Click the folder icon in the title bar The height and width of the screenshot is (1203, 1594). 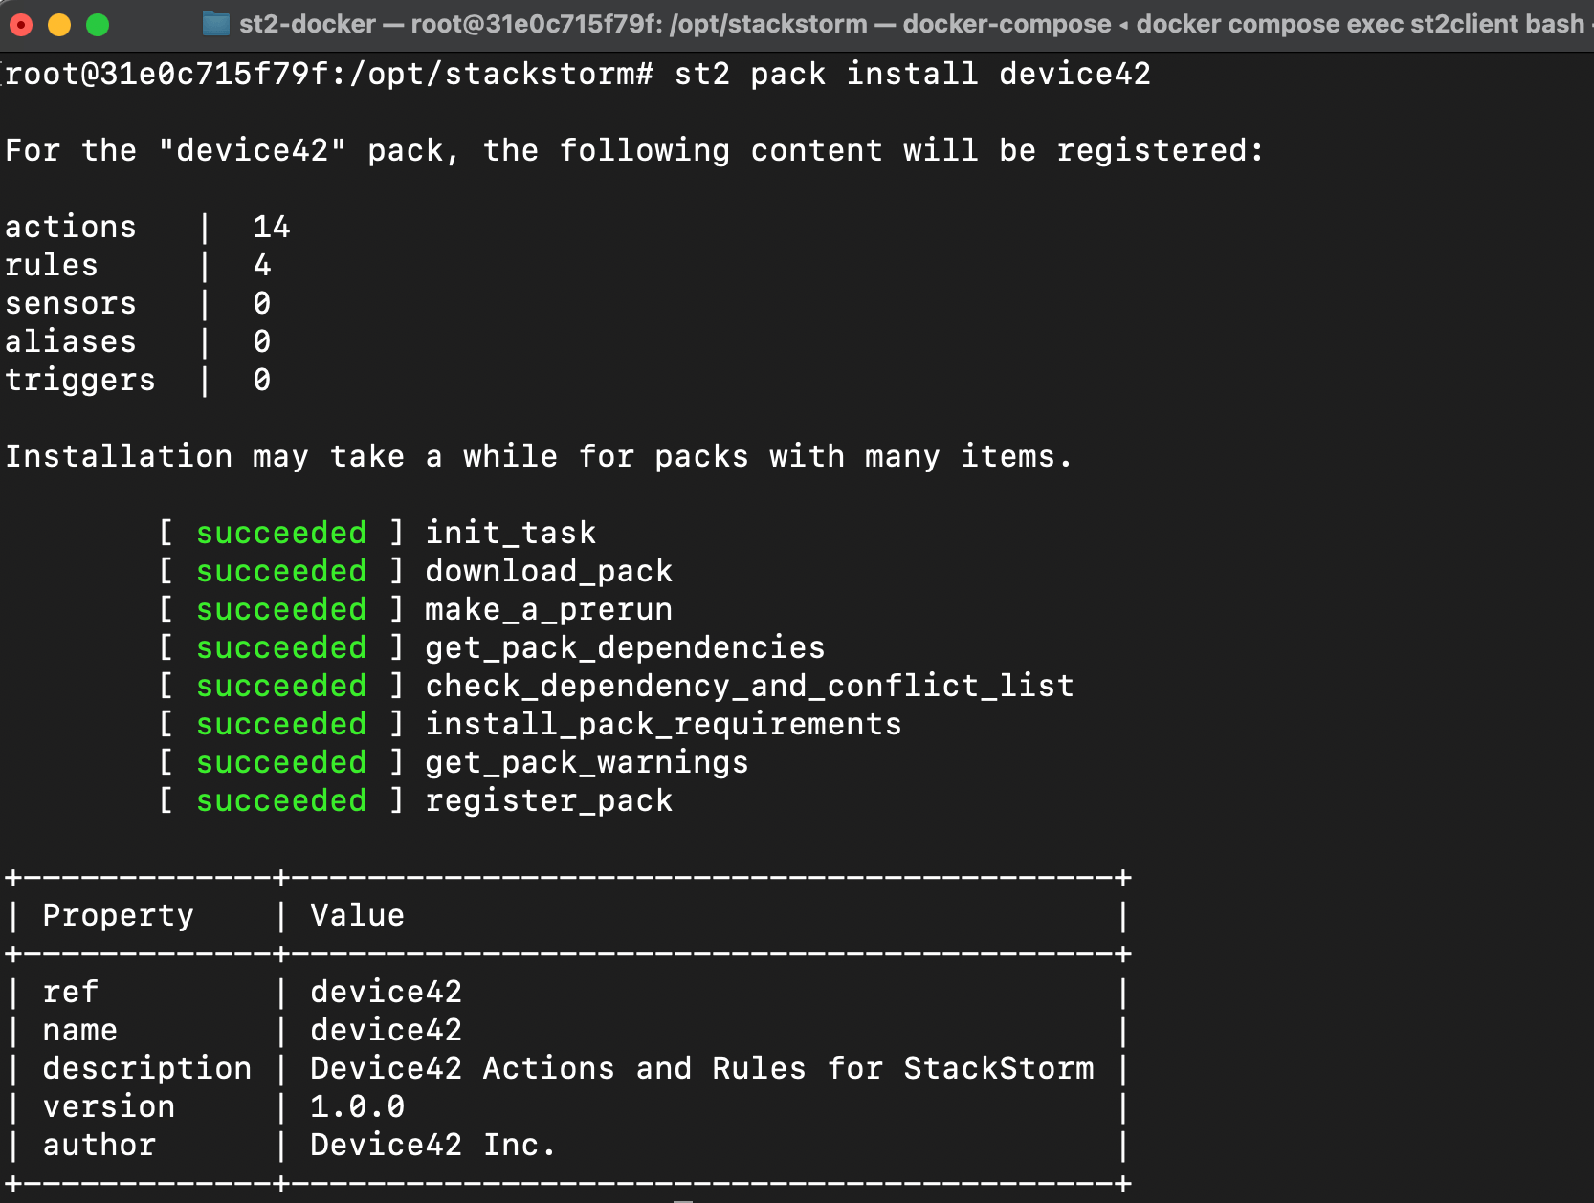(x=215, y=23)
